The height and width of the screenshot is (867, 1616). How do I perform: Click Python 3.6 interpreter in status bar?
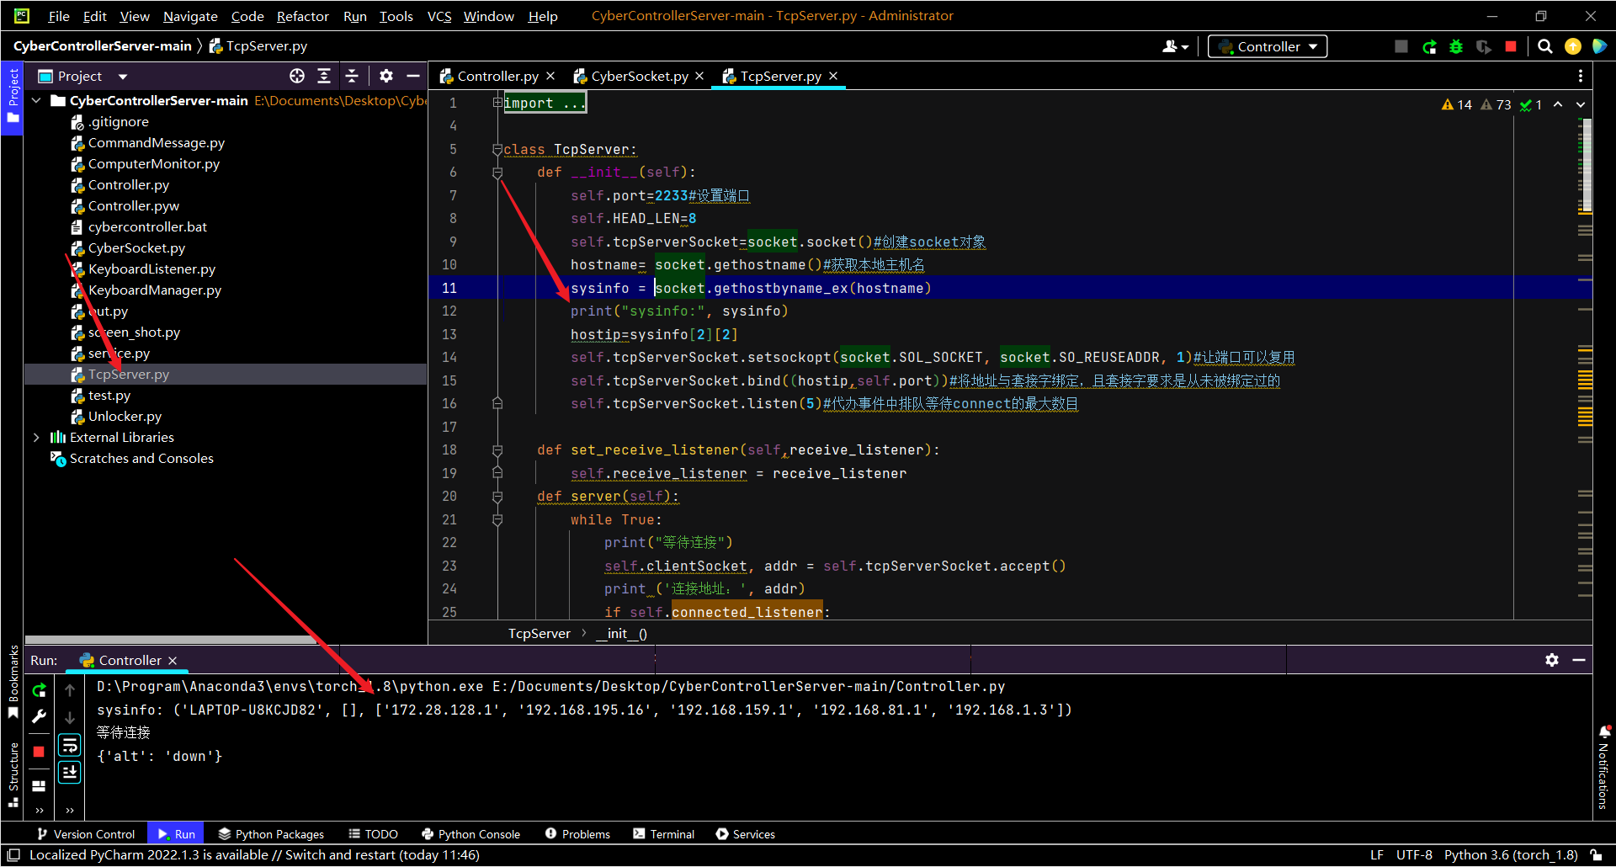1511,855
